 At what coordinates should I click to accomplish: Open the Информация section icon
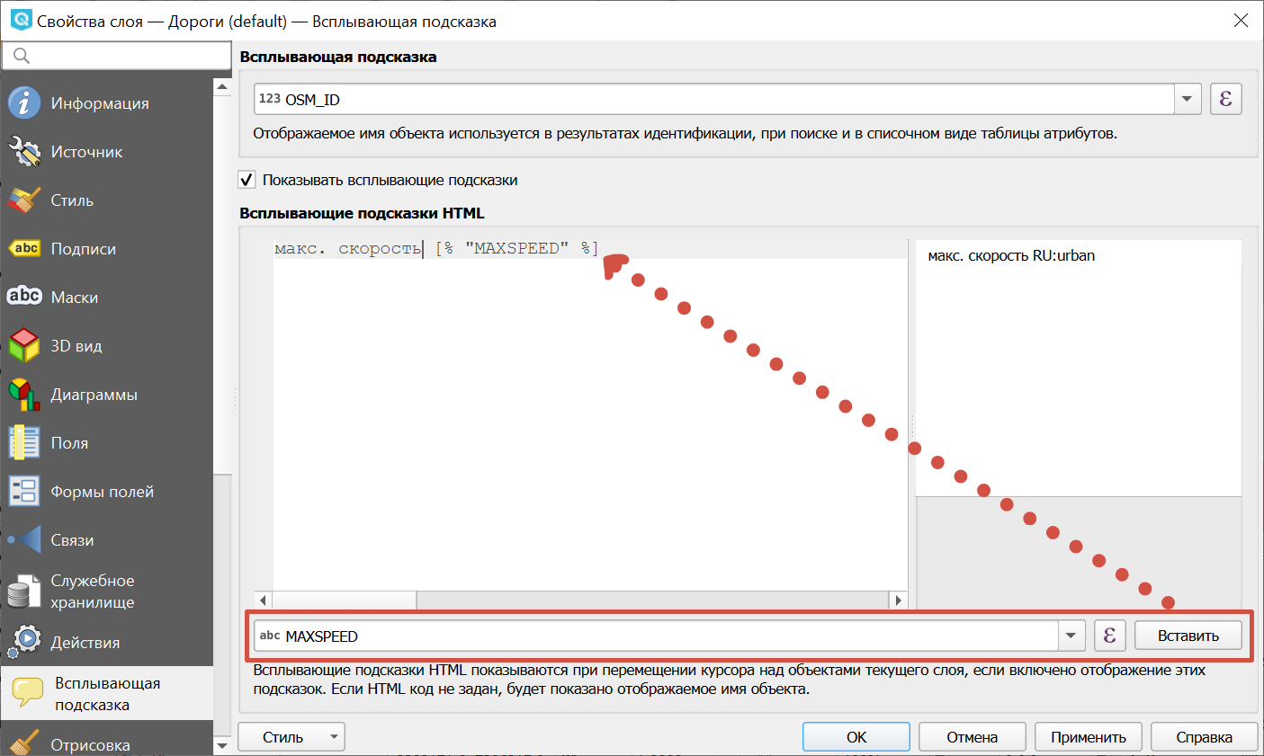tap(24, 103)
